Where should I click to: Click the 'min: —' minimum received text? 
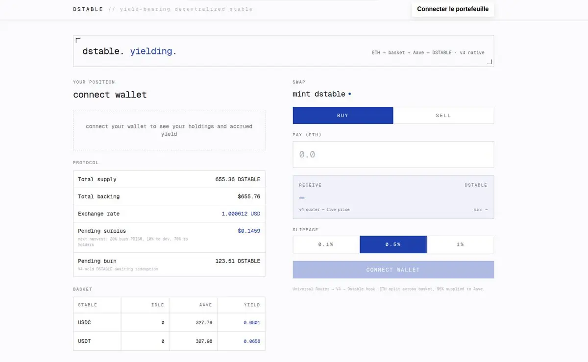pyautogui.click(x=481, y=210)
